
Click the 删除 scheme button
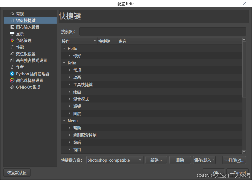click(x=180, y=160)
